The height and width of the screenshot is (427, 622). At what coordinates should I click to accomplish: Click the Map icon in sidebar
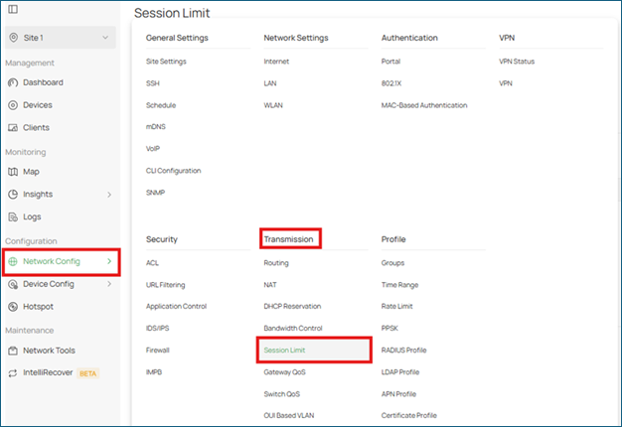coord(13,172)
